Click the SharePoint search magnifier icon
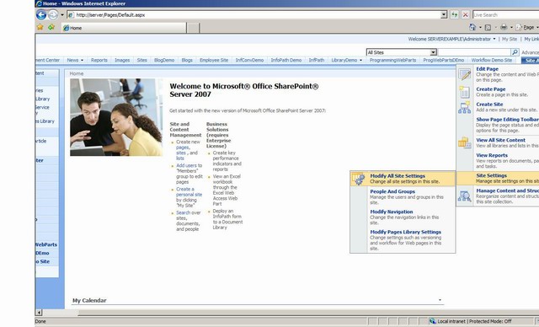 click(x=515, y=52)
